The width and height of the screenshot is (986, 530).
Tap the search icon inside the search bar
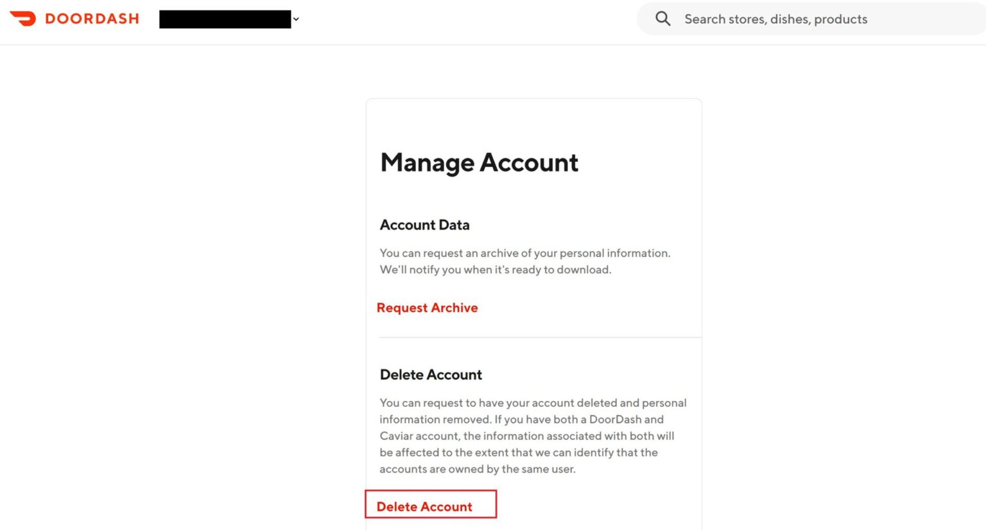coord(662,19)
